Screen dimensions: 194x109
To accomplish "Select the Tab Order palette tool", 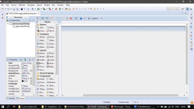I will [x=51, y=31].
